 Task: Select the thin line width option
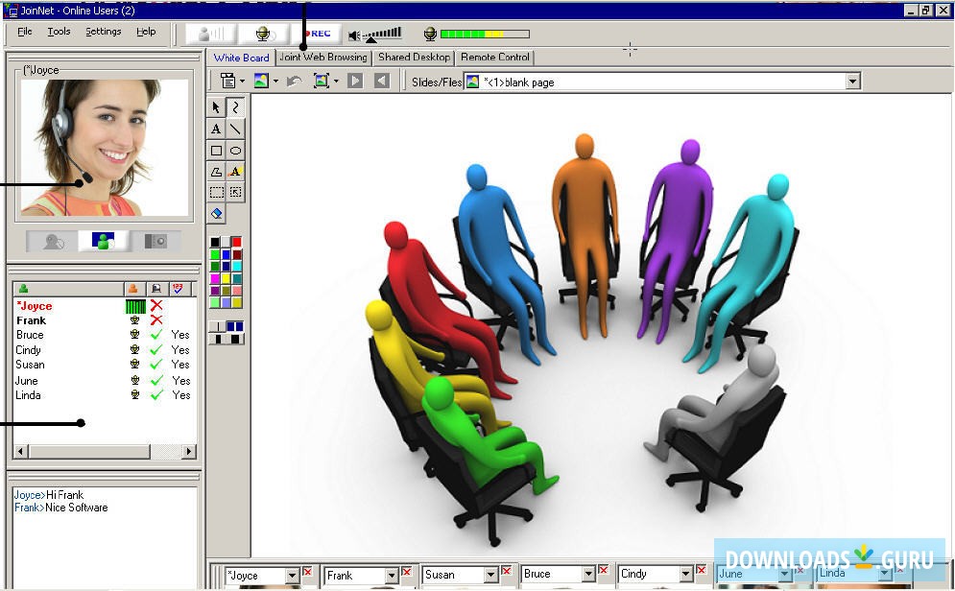tap(218, 327)
